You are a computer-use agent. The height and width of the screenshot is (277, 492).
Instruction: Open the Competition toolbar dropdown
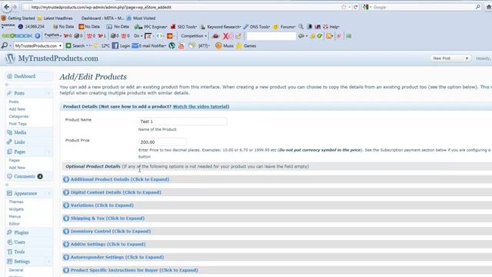194,36
